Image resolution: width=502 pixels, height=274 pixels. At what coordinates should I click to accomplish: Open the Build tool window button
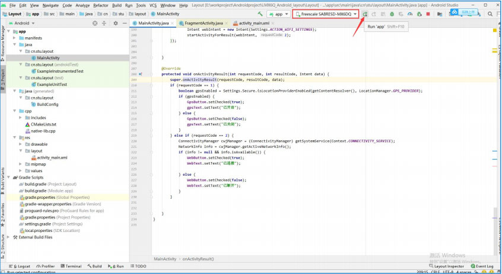[x=94, y=266]
